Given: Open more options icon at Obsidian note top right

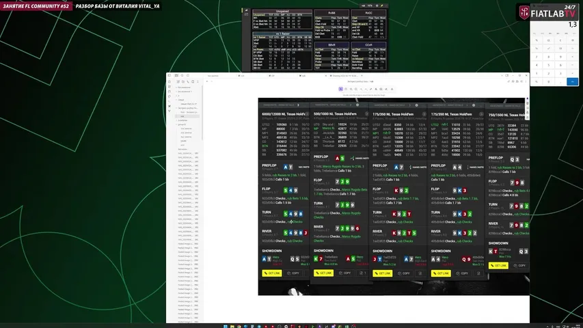Looking at the screenshot, I should pos(526,81).
